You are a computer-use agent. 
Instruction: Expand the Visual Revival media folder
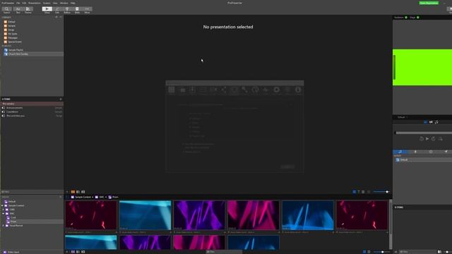coord(4,226)
